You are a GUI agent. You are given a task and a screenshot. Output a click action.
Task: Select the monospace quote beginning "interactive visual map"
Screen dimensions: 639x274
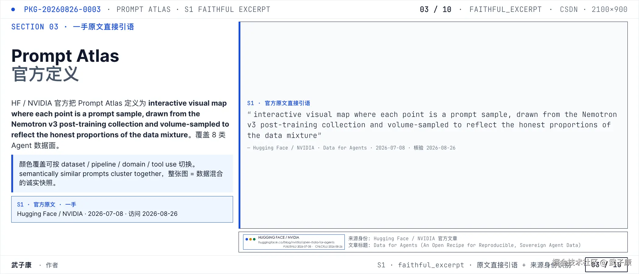432,125
